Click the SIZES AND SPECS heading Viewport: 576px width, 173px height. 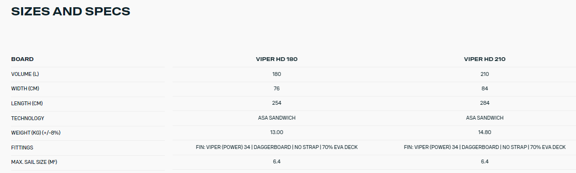tap(70, 12)
